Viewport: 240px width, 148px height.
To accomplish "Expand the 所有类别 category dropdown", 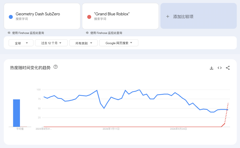I will click(83, 43).
